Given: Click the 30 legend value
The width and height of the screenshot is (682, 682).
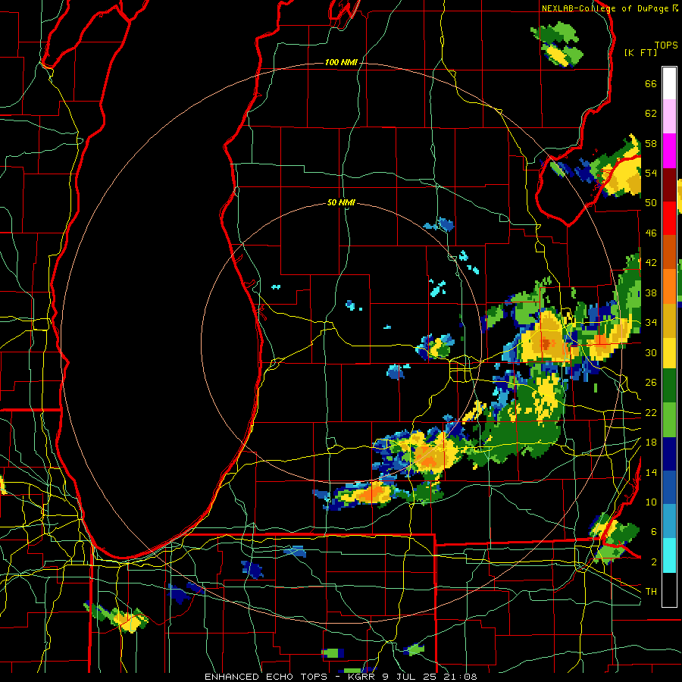Looking at the screenshot, I should pos(651,352).
